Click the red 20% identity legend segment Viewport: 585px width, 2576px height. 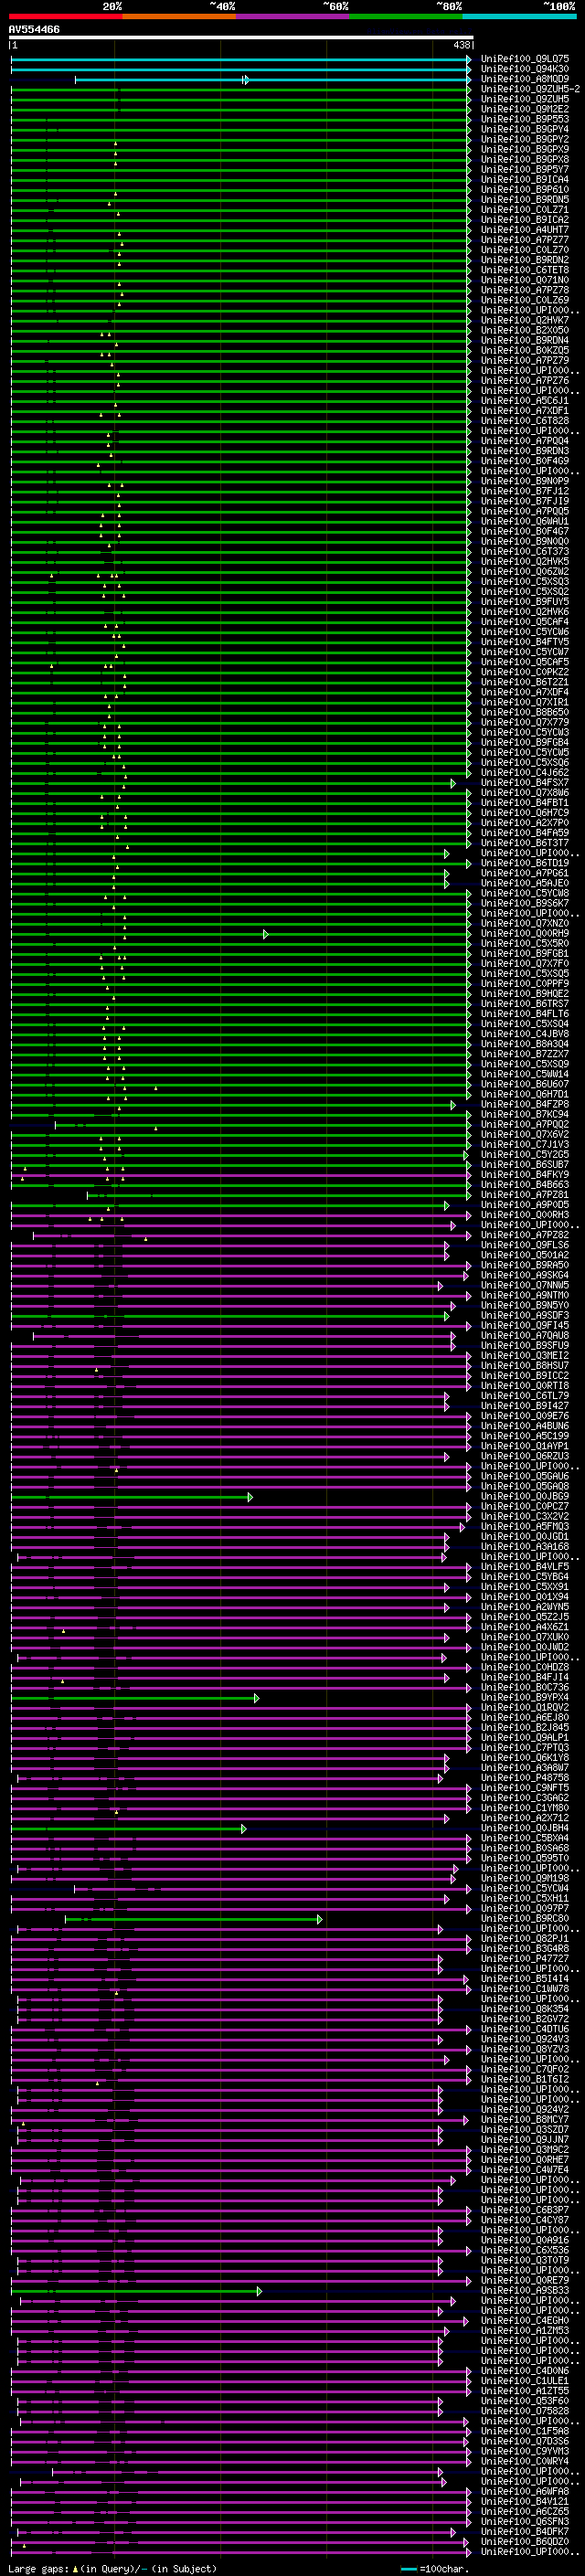(65, 16)
